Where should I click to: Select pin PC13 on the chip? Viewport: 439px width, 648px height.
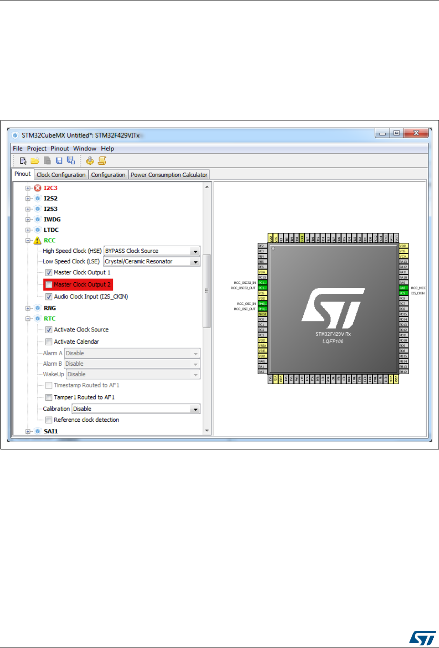click(x=262, y=277)
